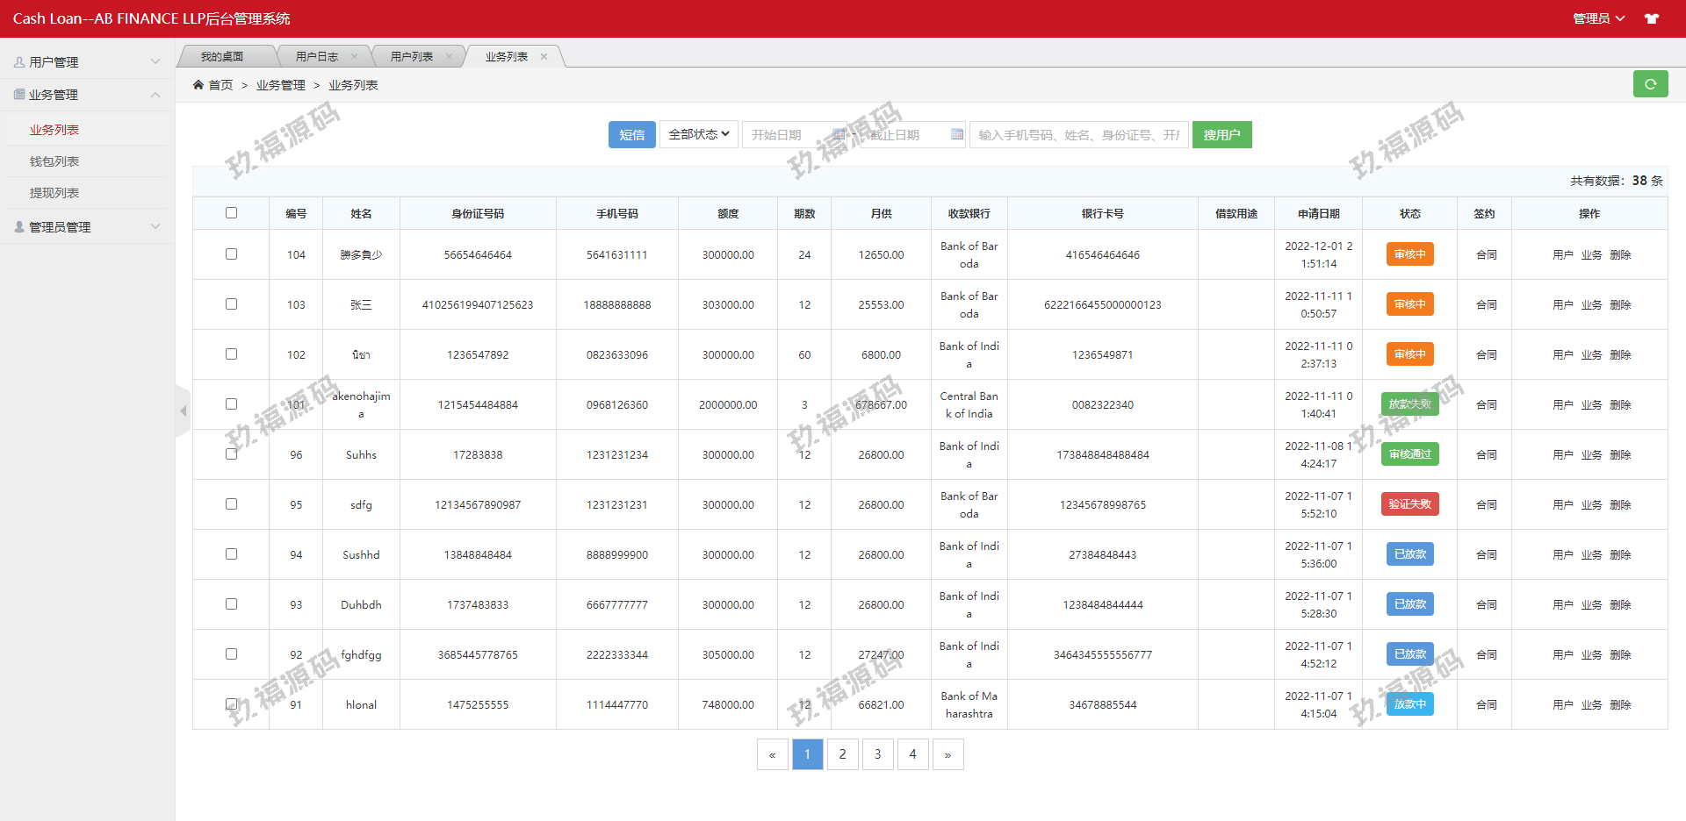Expand the 用户管理 sidebar menu
1686x821 pixels.
(86, 62)
